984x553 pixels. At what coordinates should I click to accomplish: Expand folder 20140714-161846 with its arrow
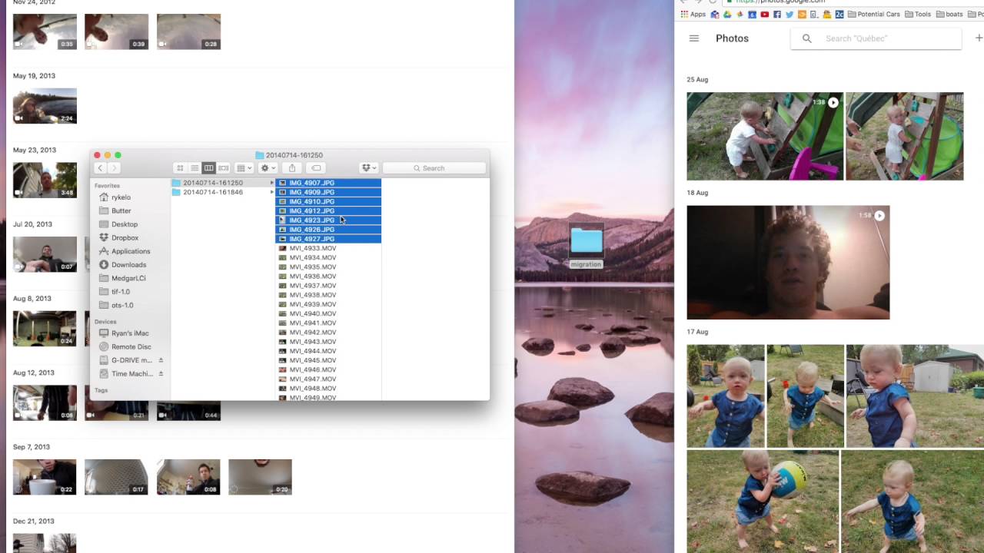271,192
